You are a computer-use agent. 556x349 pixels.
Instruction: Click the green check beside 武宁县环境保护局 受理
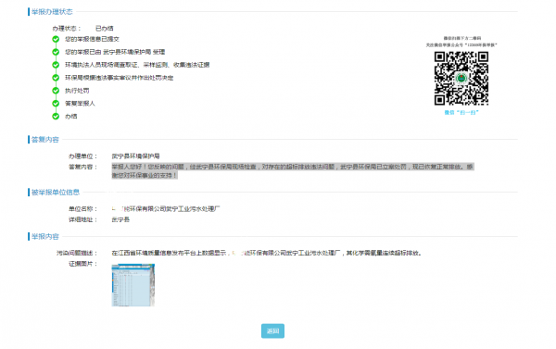(56, 52)
